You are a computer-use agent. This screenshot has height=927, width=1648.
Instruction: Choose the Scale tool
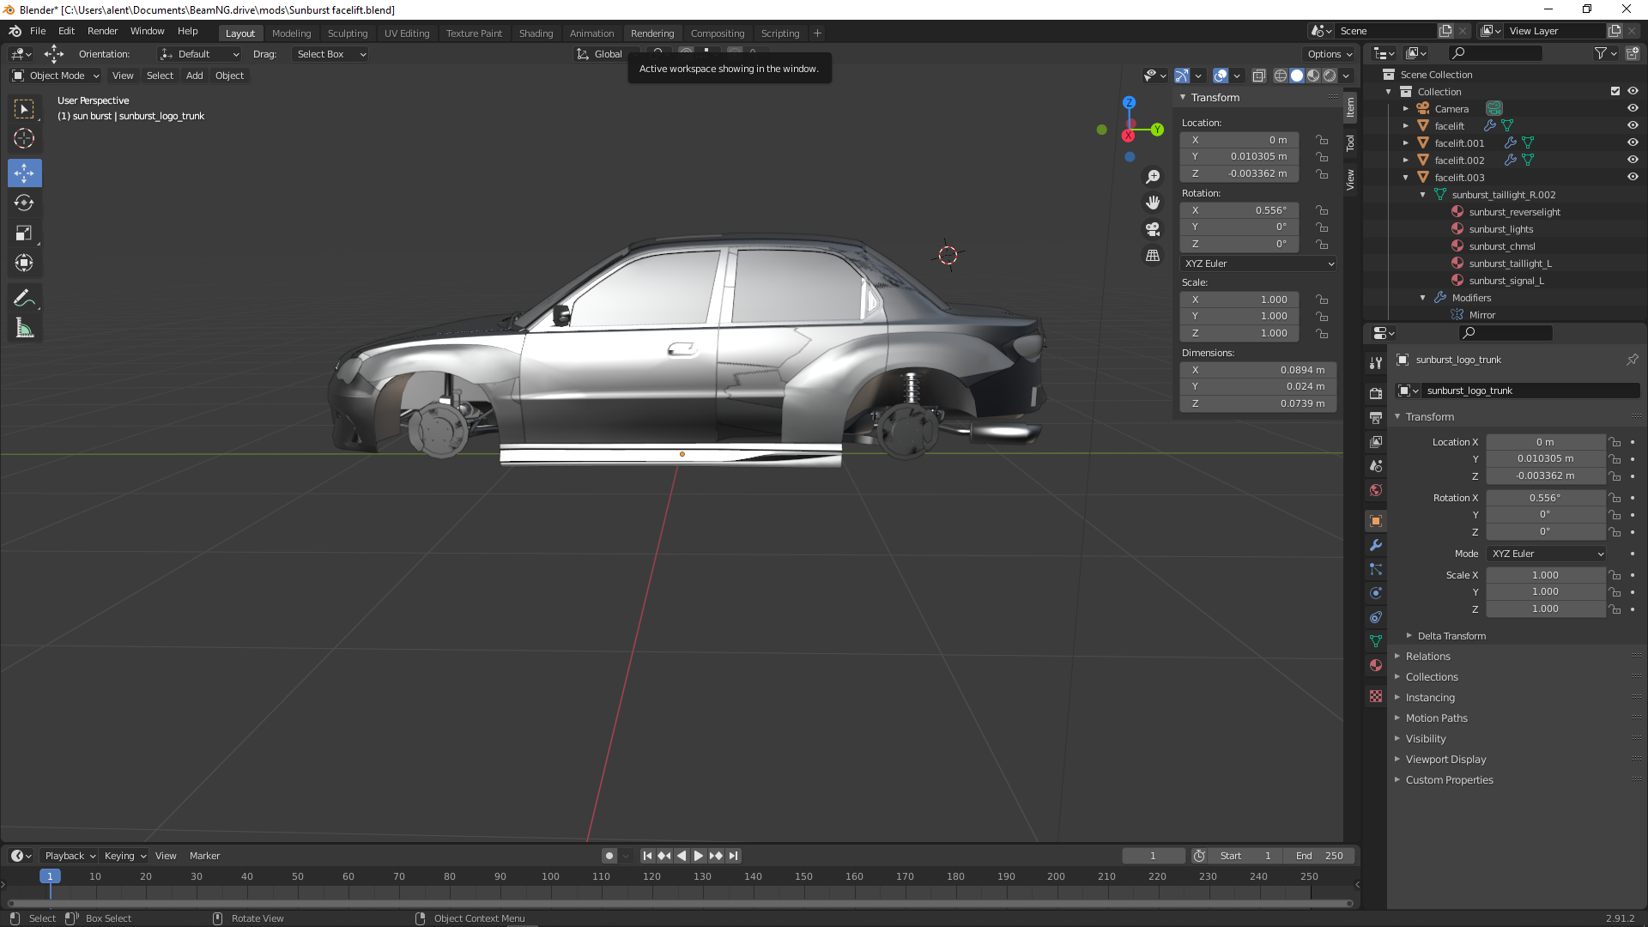[24, 233]
